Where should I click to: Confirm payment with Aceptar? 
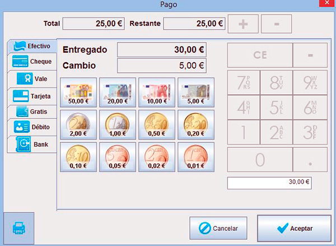click(295, 229)
